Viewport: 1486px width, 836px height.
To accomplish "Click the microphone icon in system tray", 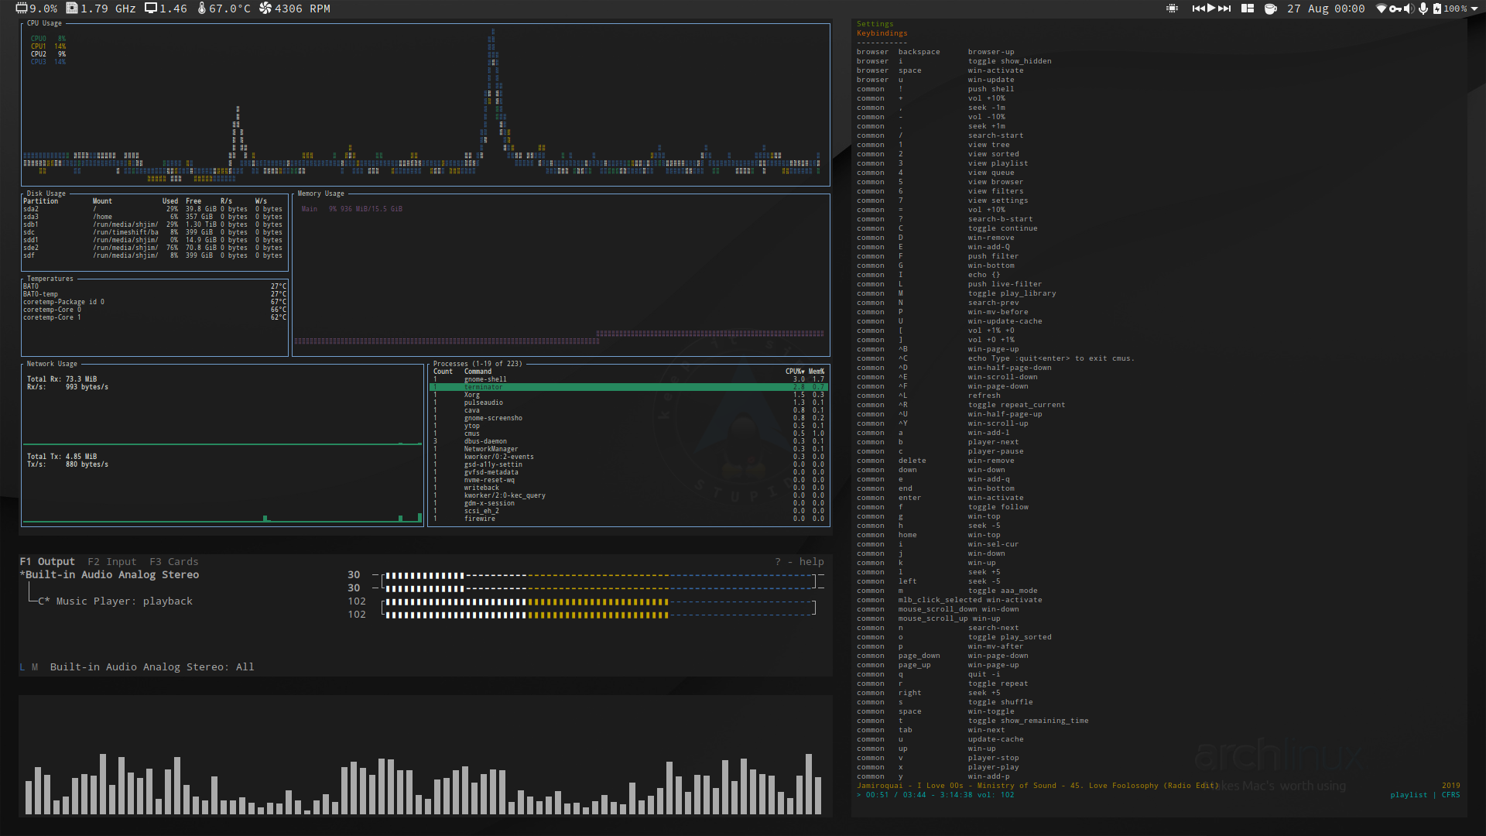I will (x=1423, y=9).
